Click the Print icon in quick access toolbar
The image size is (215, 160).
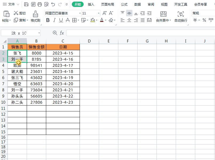pyautogui.click(x=40, y=4)
